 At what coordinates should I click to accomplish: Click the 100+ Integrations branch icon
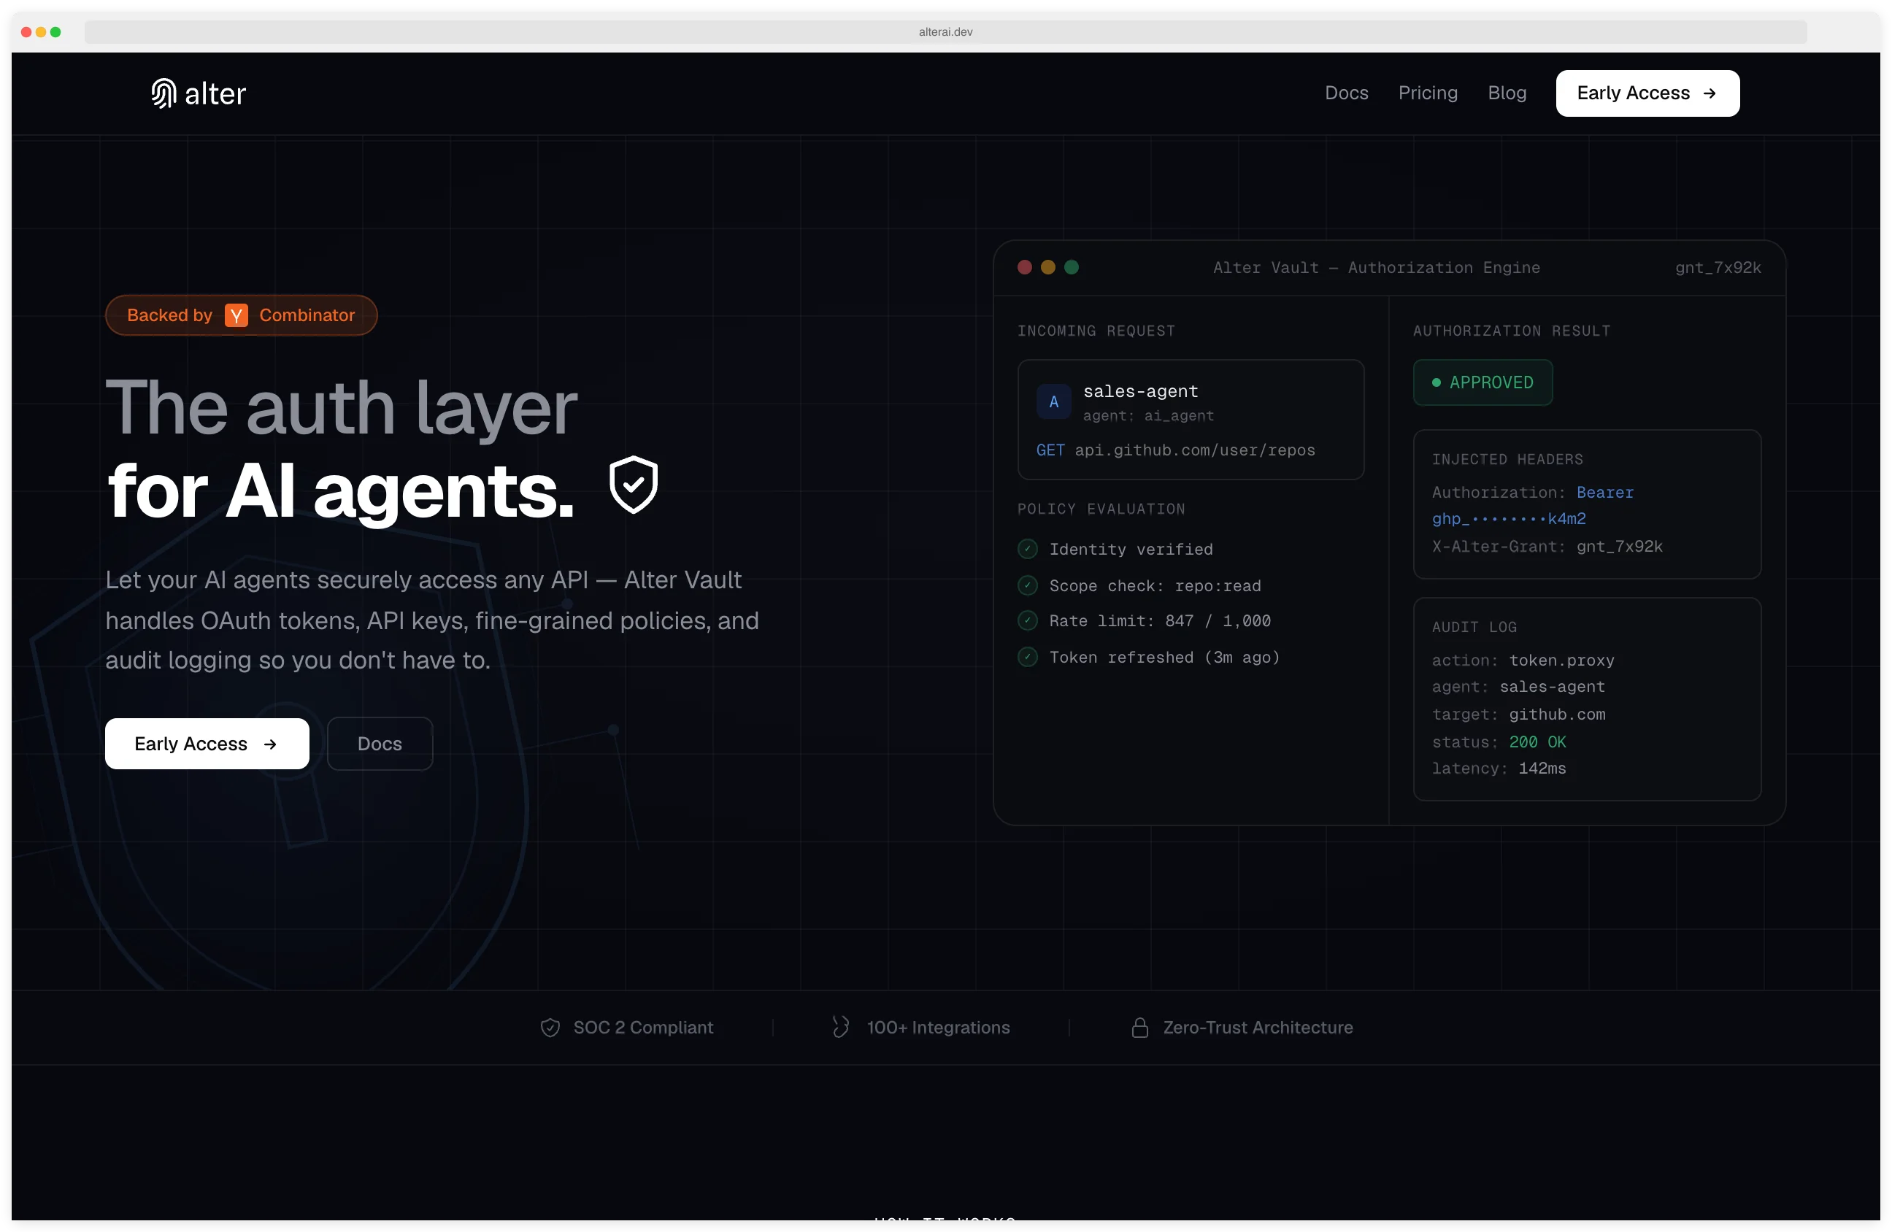point(840,1027)
